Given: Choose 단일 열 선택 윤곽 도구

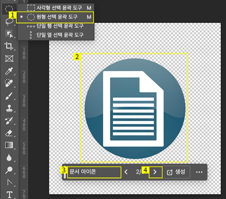Looking at the screenshot, I should pyautogui.click(x=56, y=35).
